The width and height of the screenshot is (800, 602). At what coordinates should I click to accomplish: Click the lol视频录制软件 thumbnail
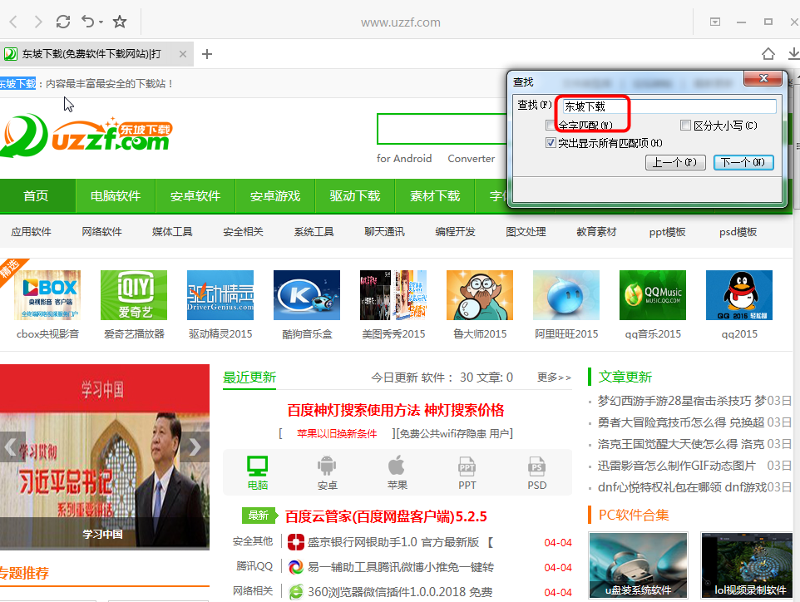[748, 565]
